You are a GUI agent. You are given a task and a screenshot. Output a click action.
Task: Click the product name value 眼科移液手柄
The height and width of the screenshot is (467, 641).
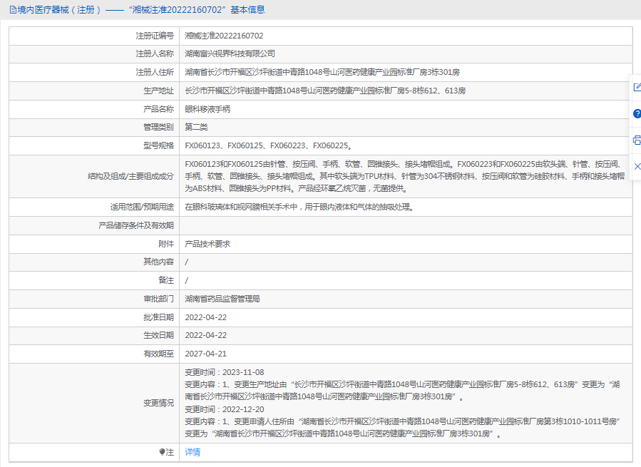click(207, 109)
